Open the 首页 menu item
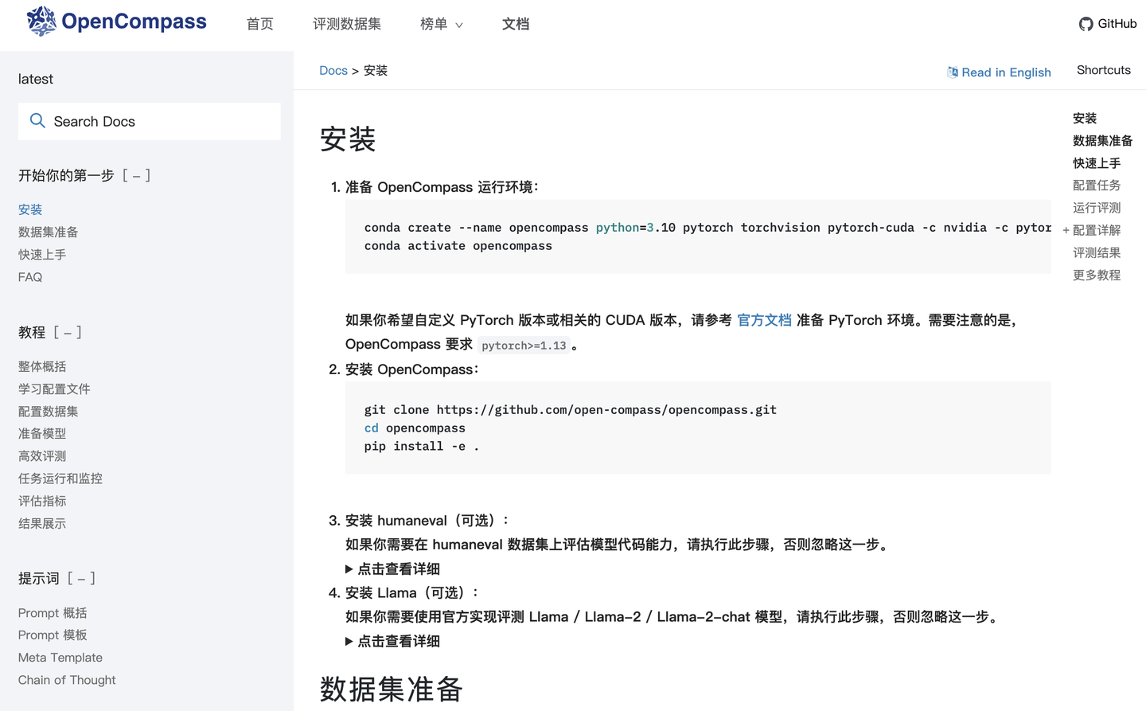This screenshot has width=1146, height=711. coord(259,25)
